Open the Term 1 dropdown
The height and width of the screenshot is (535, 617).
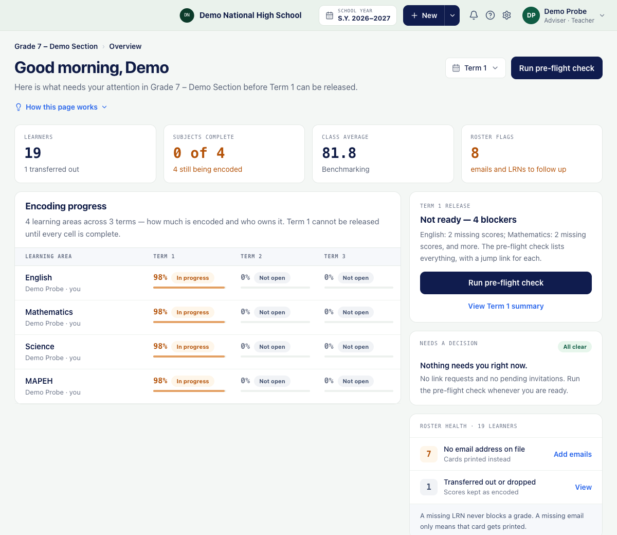pos(476,68)
